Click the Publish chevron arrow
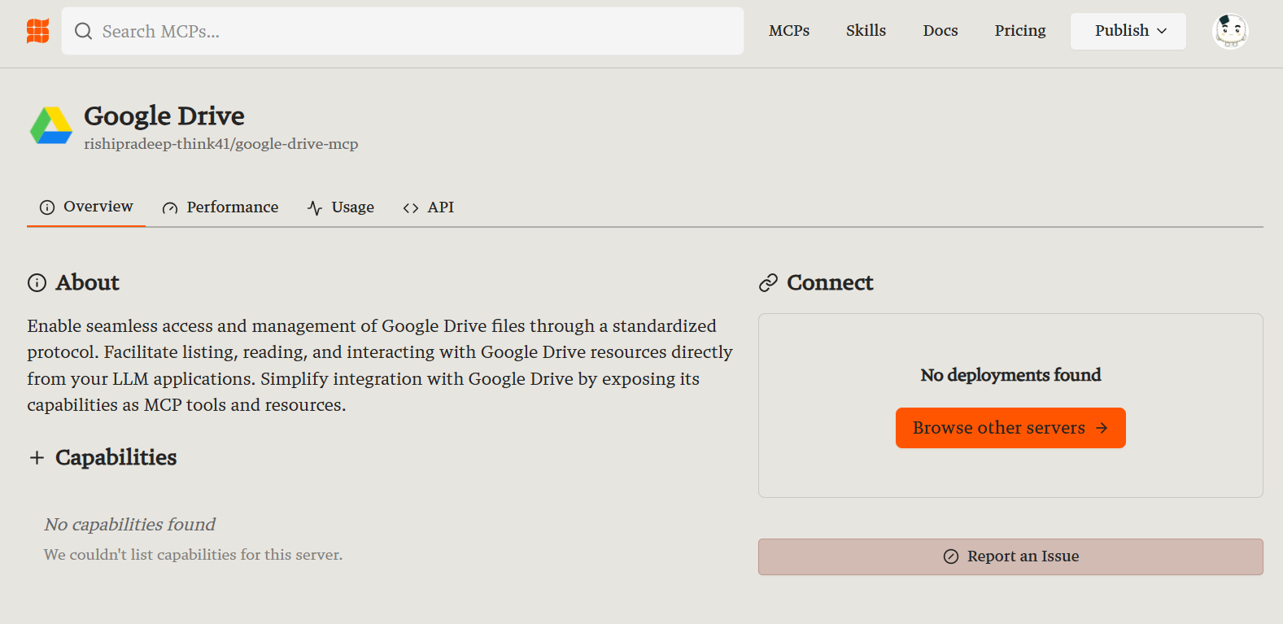 coord(1162,31)
